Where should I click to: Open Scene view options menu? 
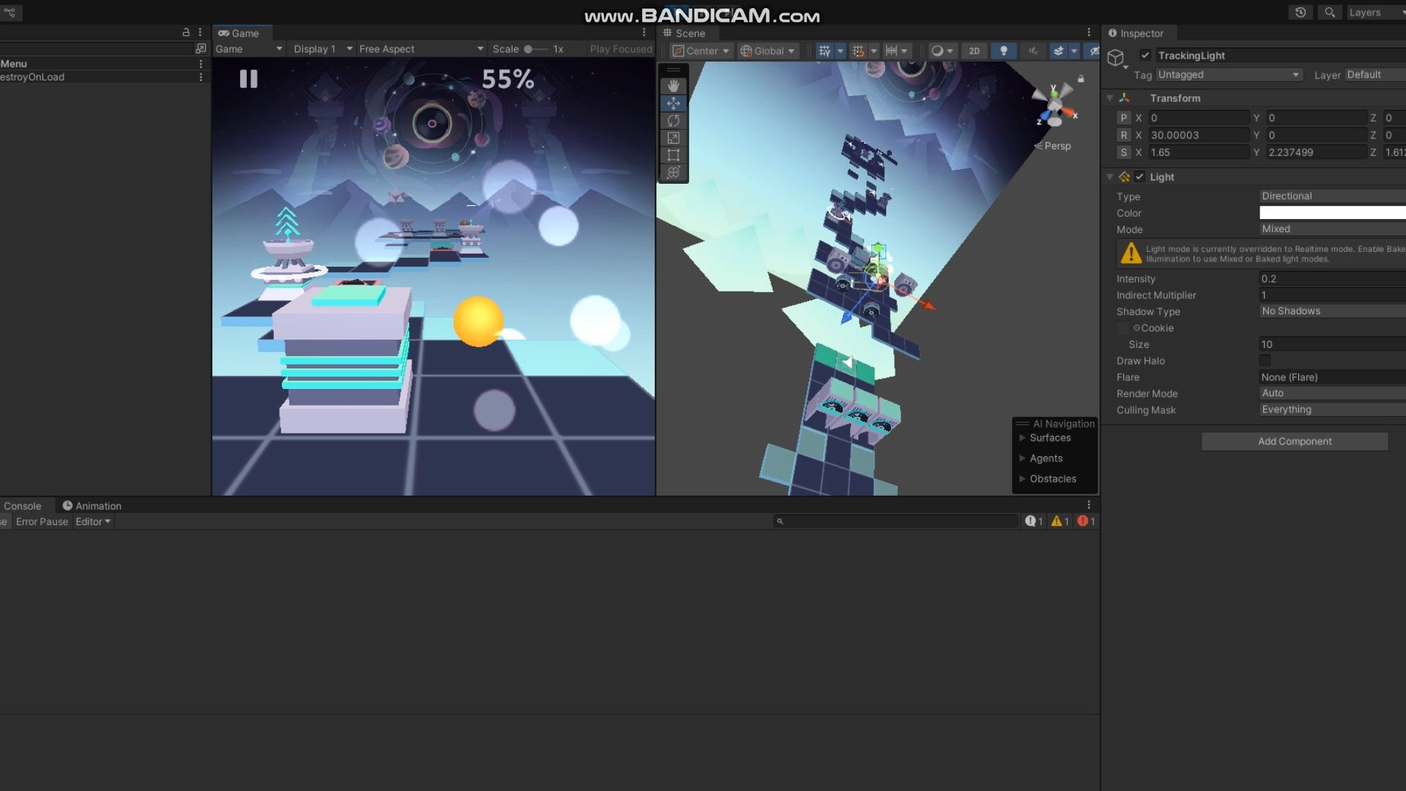(1089, 33)
